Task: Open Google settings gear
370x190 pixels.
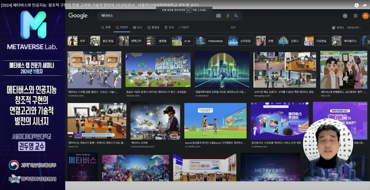Action: tap(345, 16)
